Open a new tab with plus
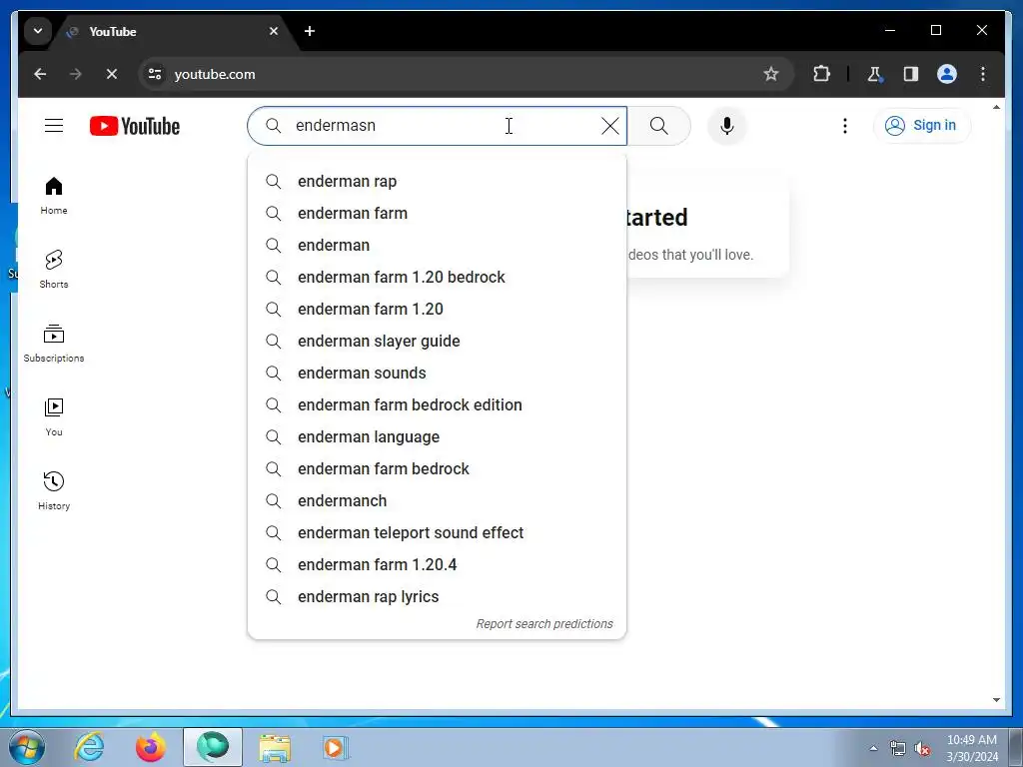 tap(310, 31)
